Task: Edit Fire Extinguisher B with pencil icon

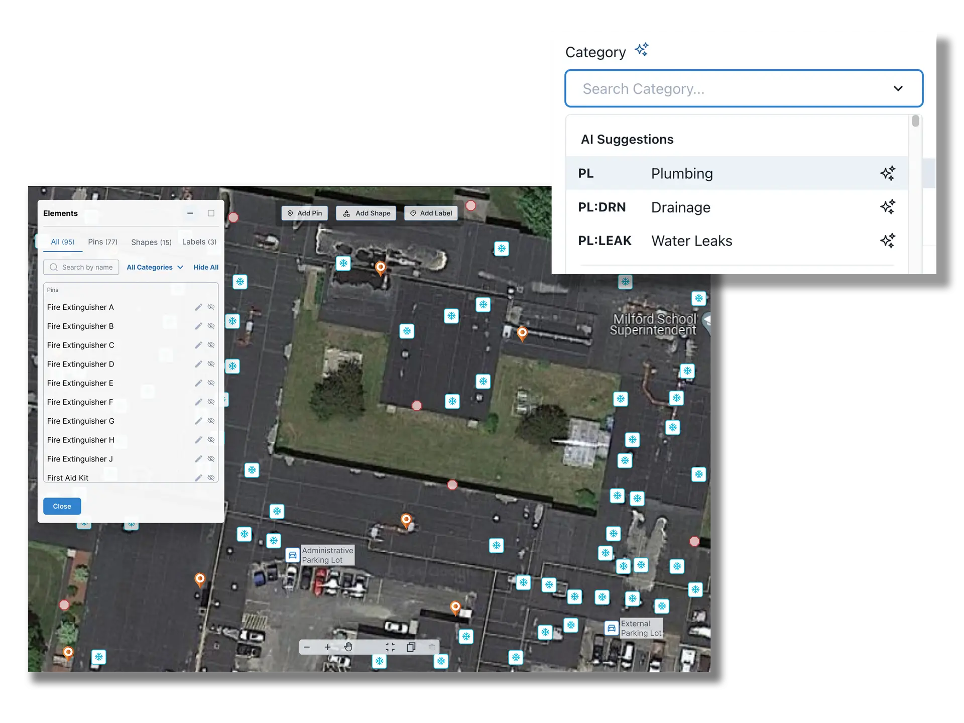Action: 198,326
